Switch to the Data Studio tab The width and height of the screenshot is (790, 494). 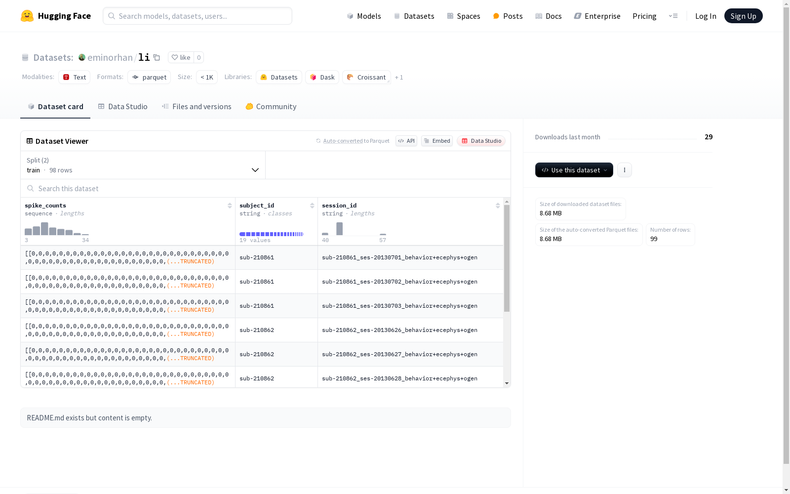[x=122, y=107]
